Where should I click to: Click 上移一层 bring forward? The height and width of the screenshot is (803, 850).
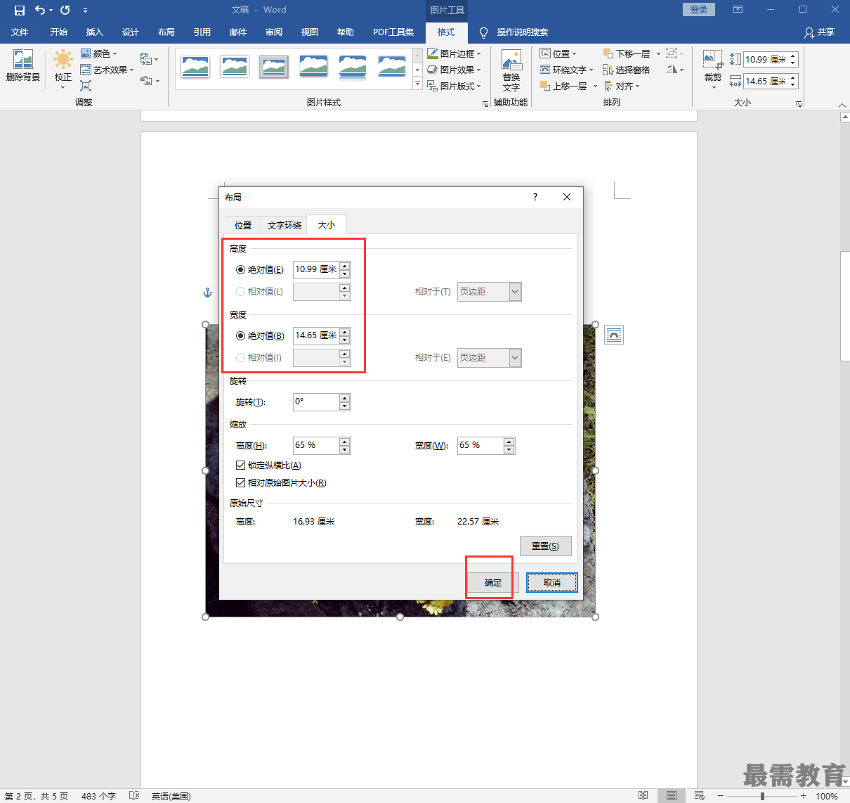pos(563,86)
